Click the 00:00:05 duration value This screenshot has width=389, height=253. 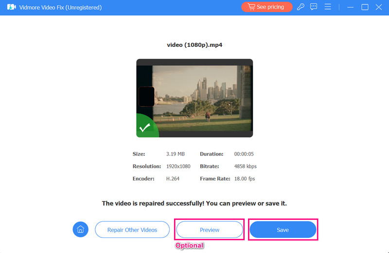[x=245, y=154]
